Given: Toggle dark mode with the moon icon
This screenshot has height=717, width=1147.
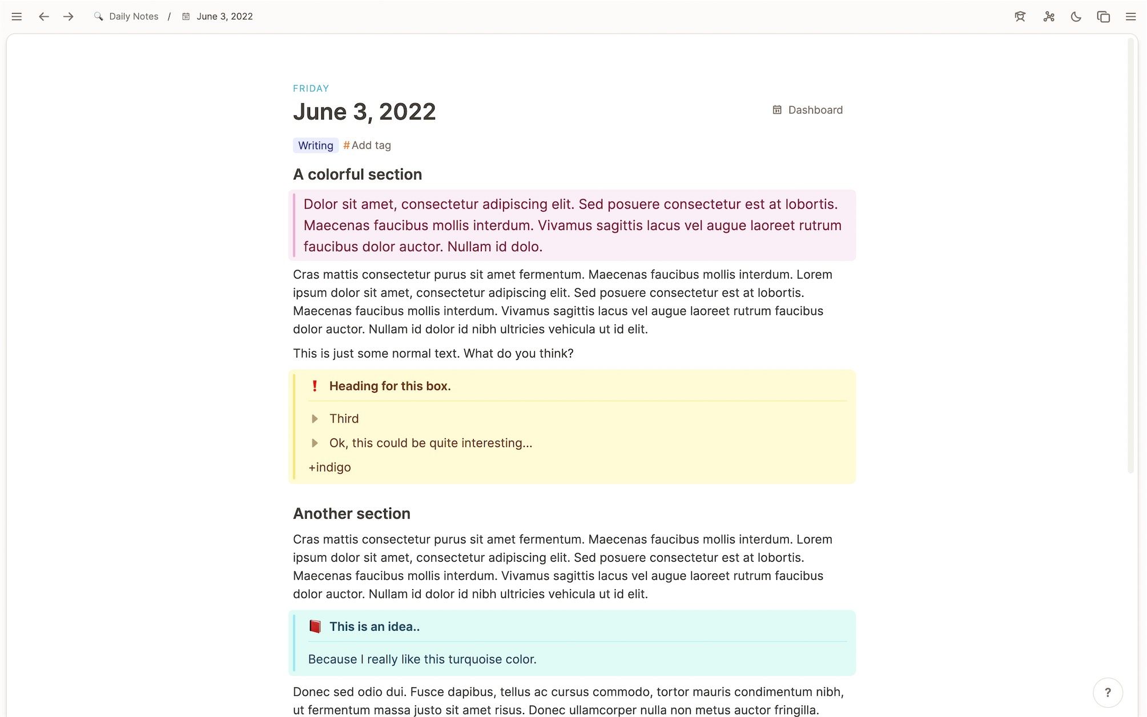Looking at the screenshot, I should 1076,17.
